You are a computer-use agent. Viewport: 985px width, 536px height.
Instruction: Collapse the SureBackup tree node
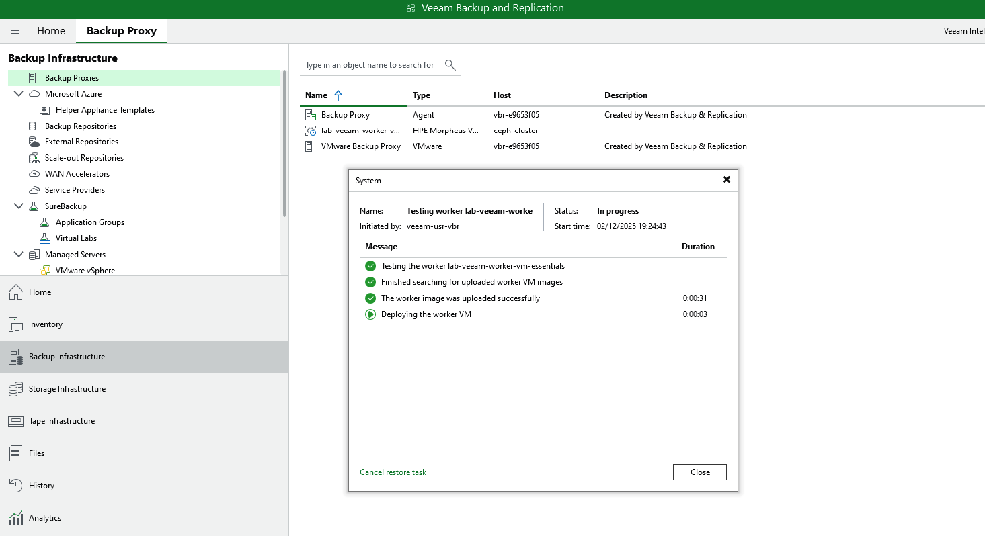coord(18,206)
